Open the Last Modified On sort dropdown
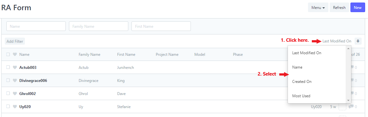The image size is (368, 117). pyautogui.click(x=337, y=41)
